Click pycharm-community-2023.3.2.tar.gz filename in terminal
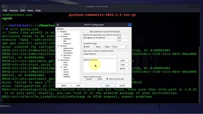The width and height of the screenshot is (203, 114). tap(102, 15)
